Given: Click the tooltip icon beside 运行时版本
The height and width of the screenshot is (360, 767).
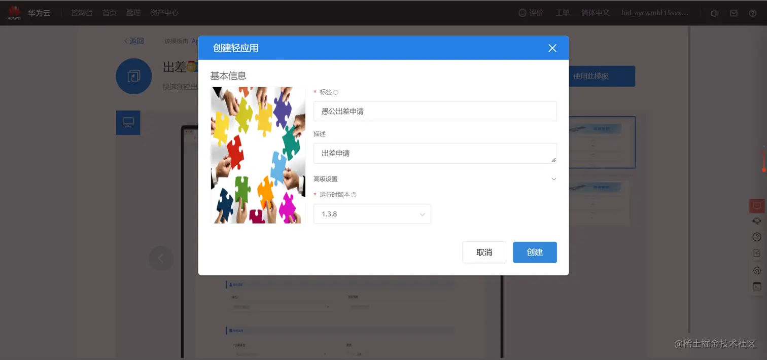Looking at the screenshot, I should (354, 195).
